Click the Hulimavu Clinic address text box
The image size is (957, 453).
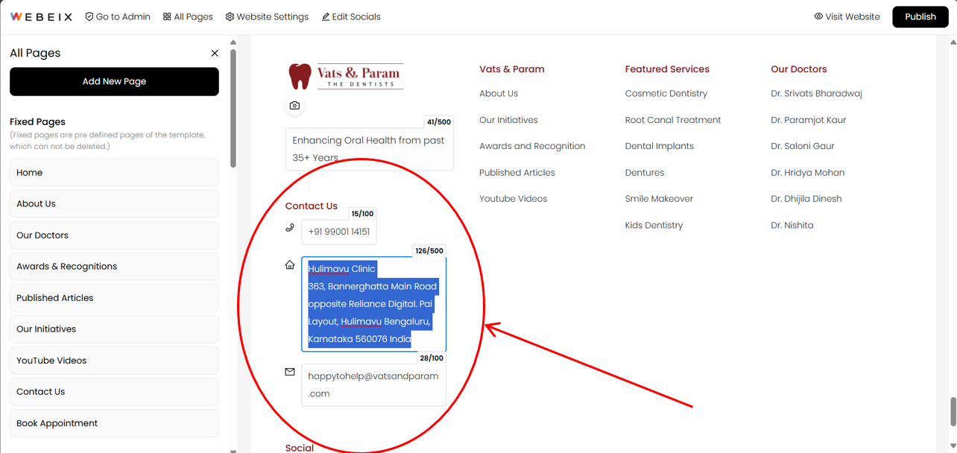tap(373, 304)
